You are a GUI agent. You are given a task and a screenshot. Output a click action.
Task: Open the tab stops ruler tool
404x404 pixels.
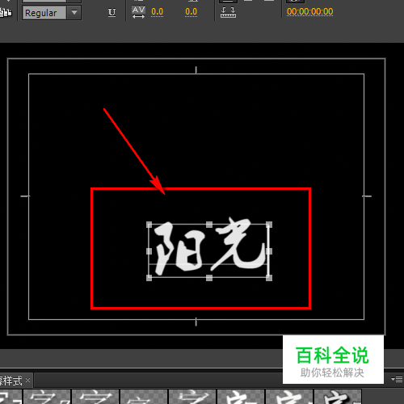[228, 12]
